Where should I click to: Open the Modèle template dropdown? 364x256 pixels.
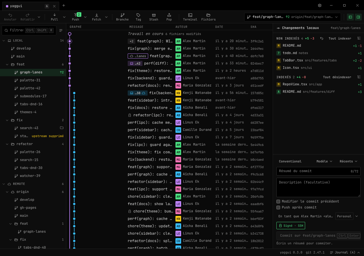[x=324, y=161]
